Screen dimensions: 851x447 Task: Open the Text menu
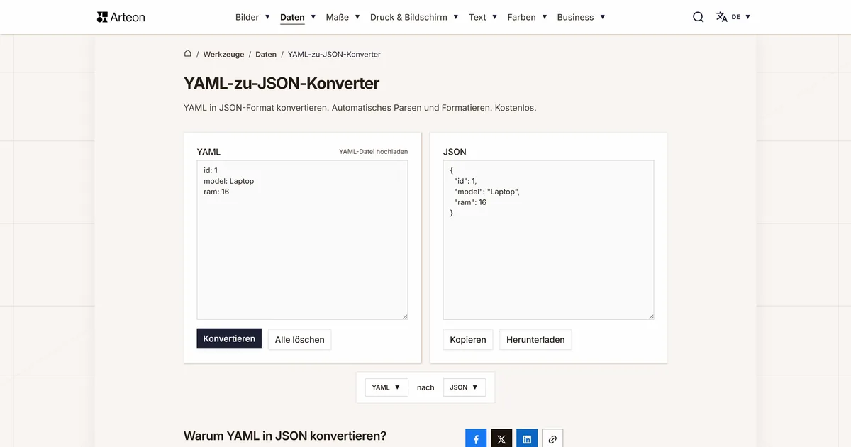pos(477,17)
